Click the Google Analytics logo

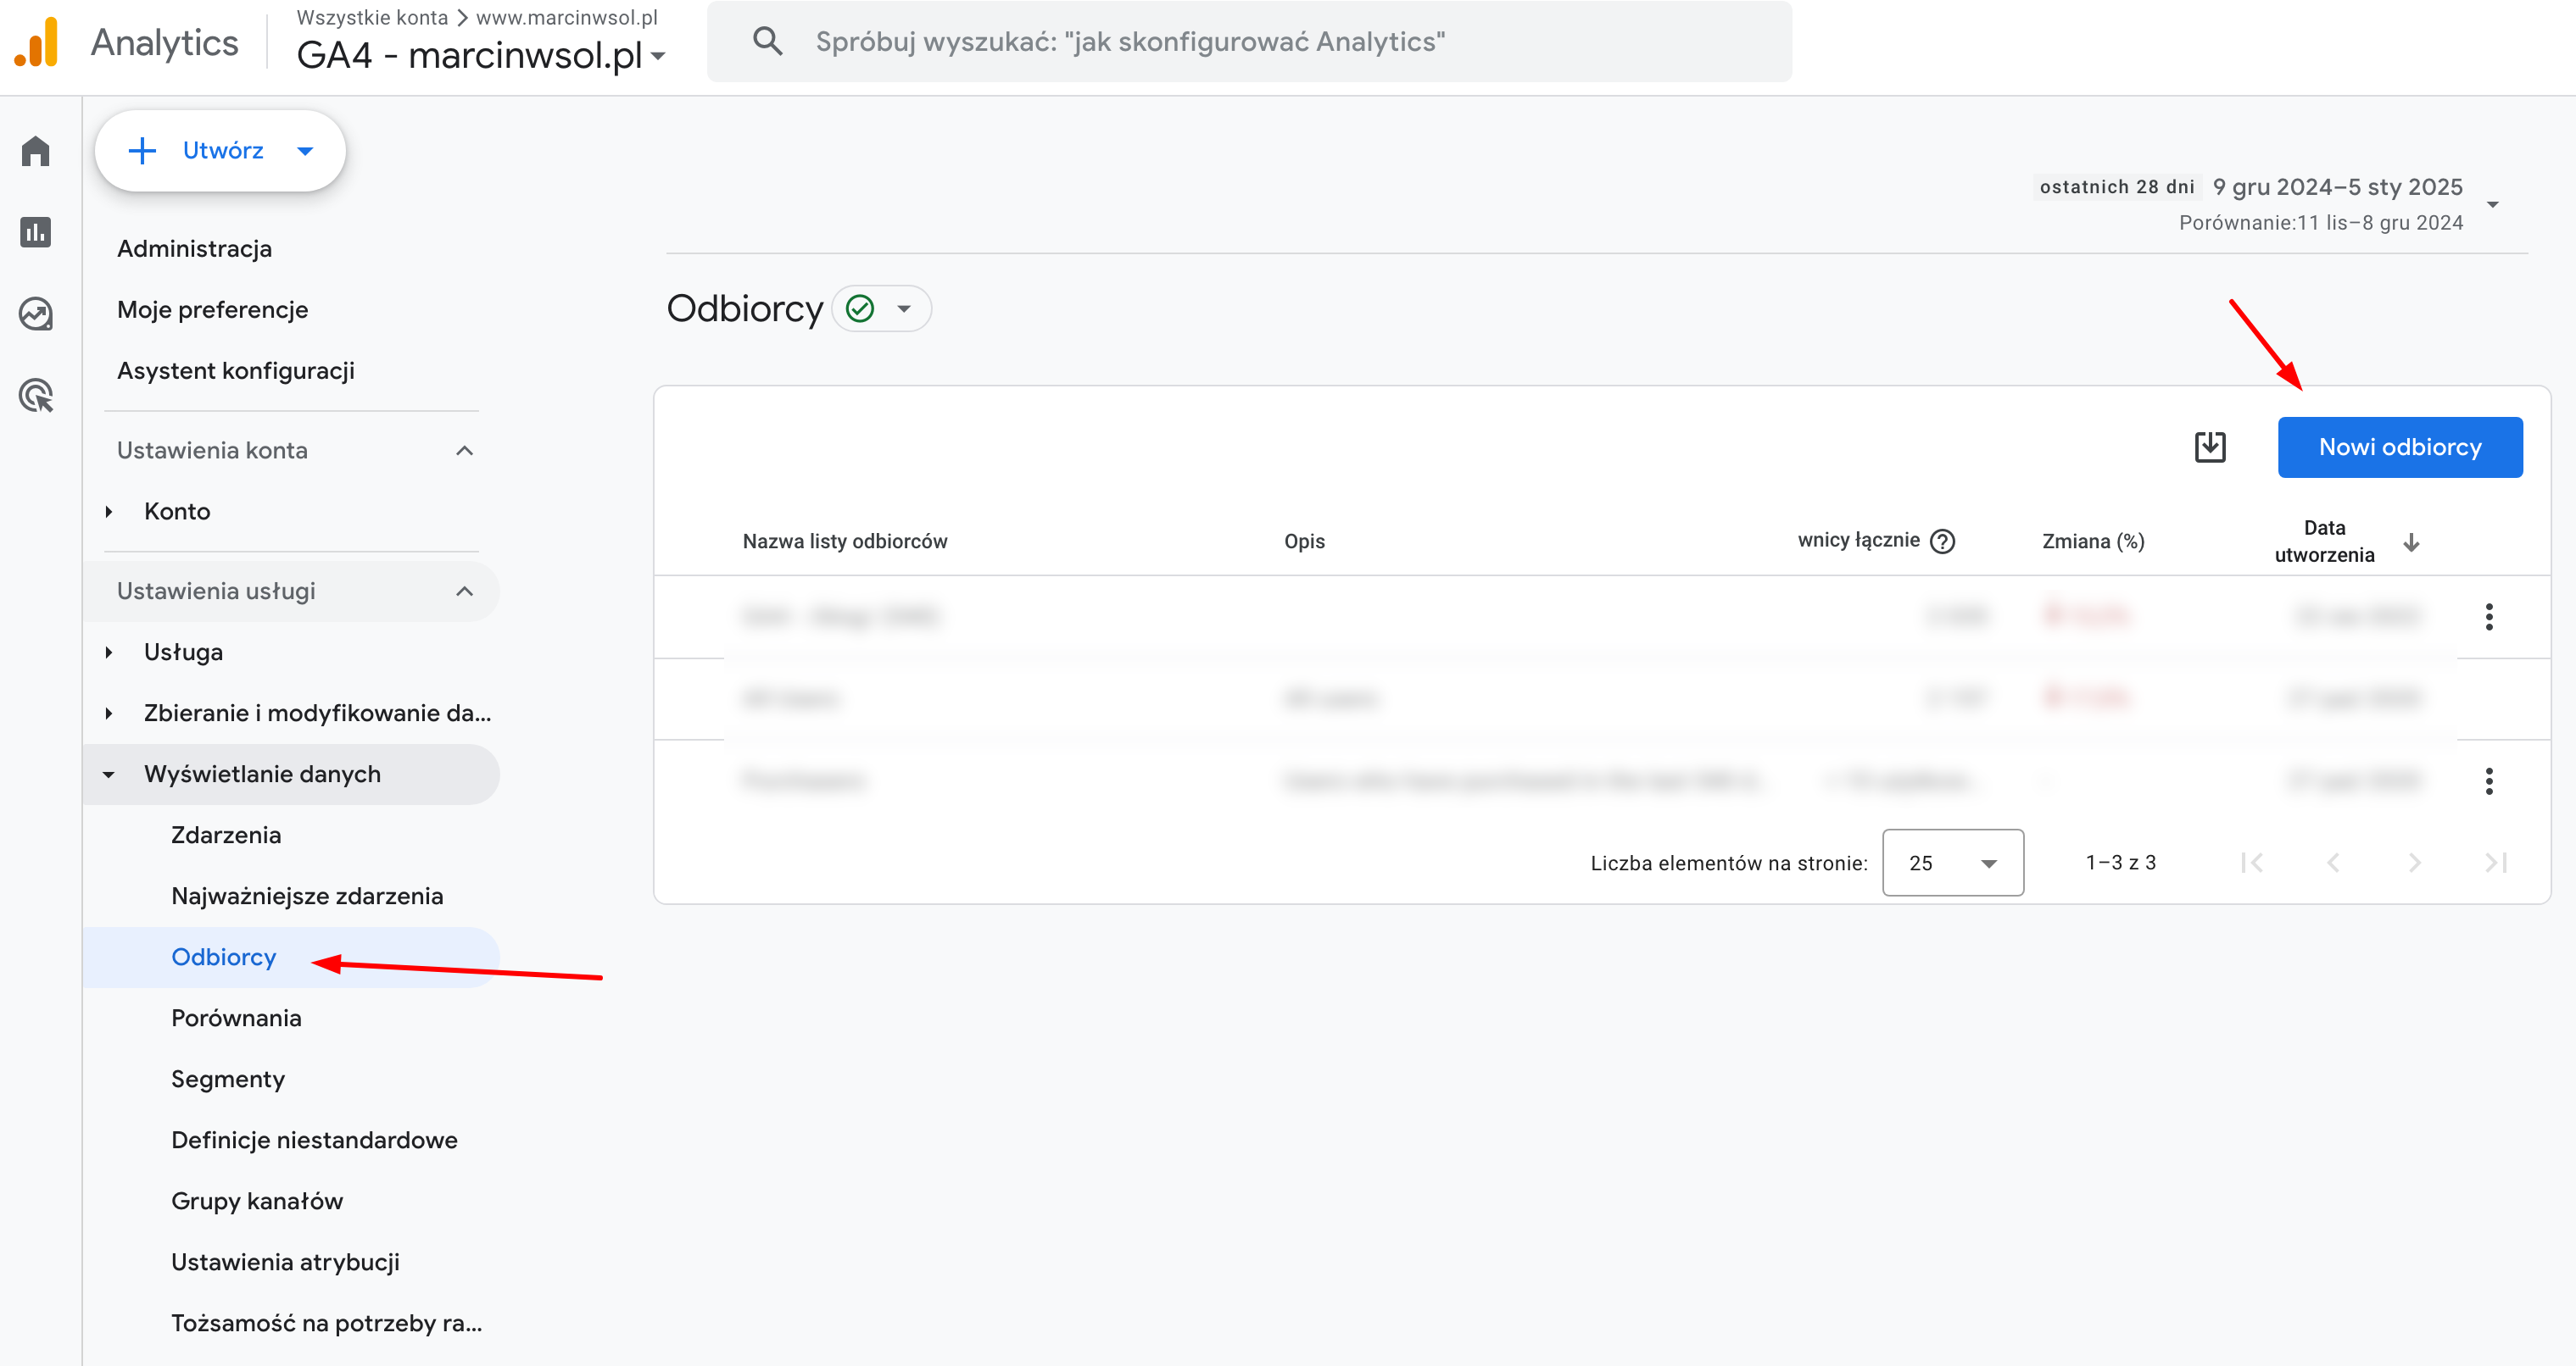tap(36, 42)
